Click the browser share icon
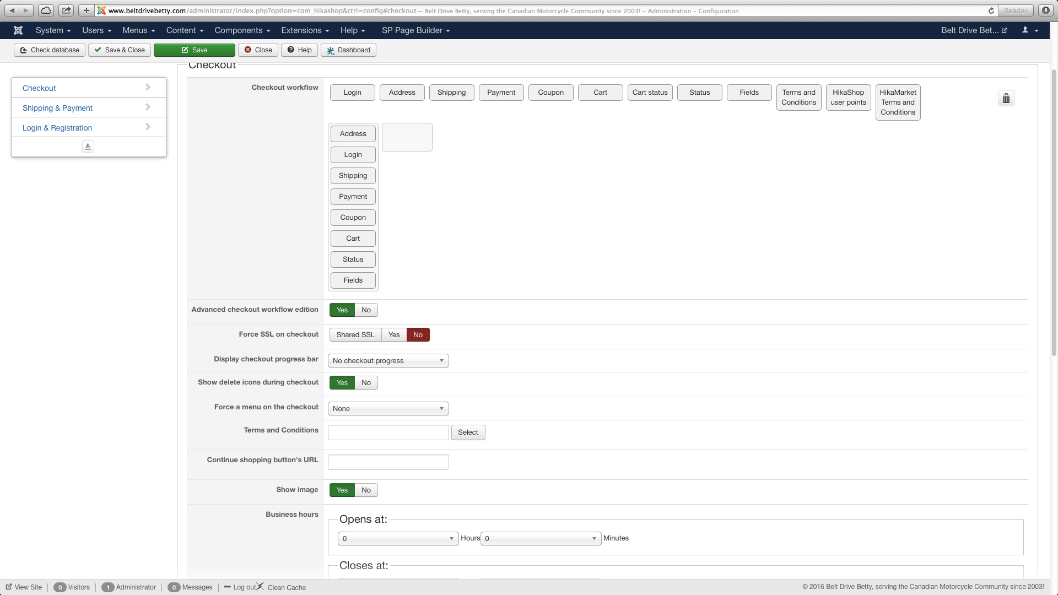Screen dimensions: 1058x595 coord(66,10)
